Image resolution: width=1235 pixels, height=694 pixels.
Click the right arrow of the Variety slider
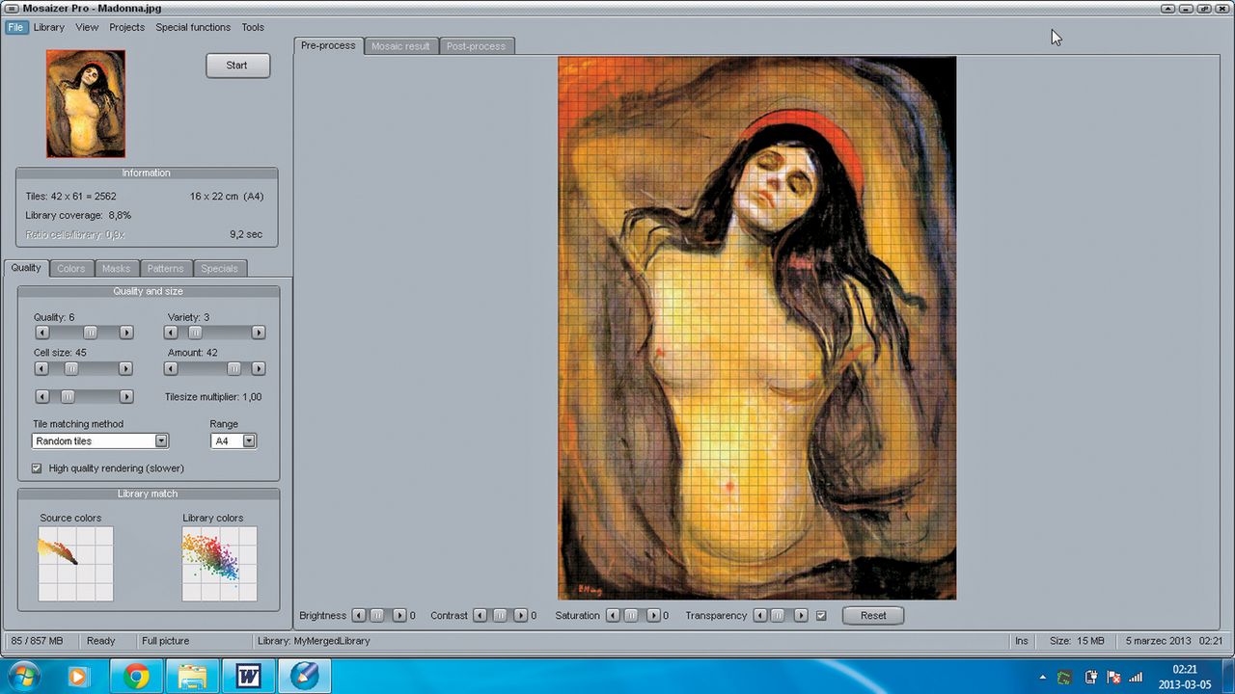tap(259, 333)
